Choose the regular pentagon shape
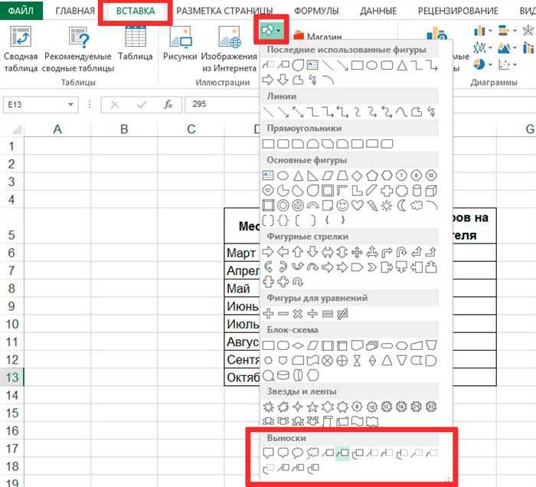 [x=372, y=175]
